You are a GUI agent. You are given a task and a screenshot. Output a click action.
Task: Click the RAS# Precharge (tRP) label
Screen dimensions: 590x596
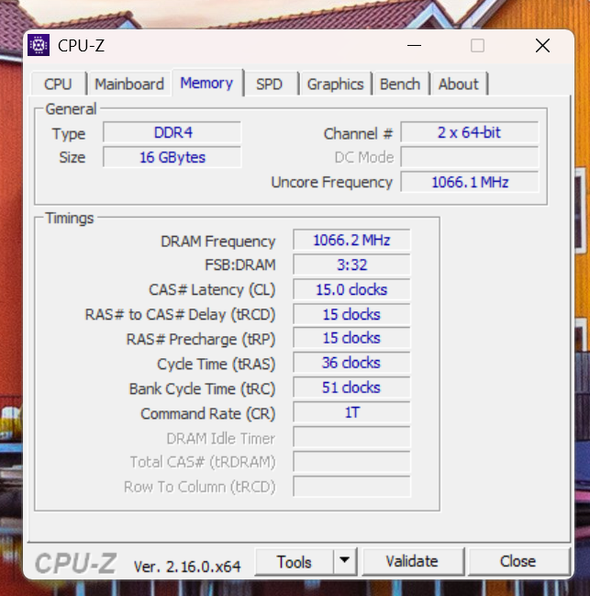pos(201,340)
